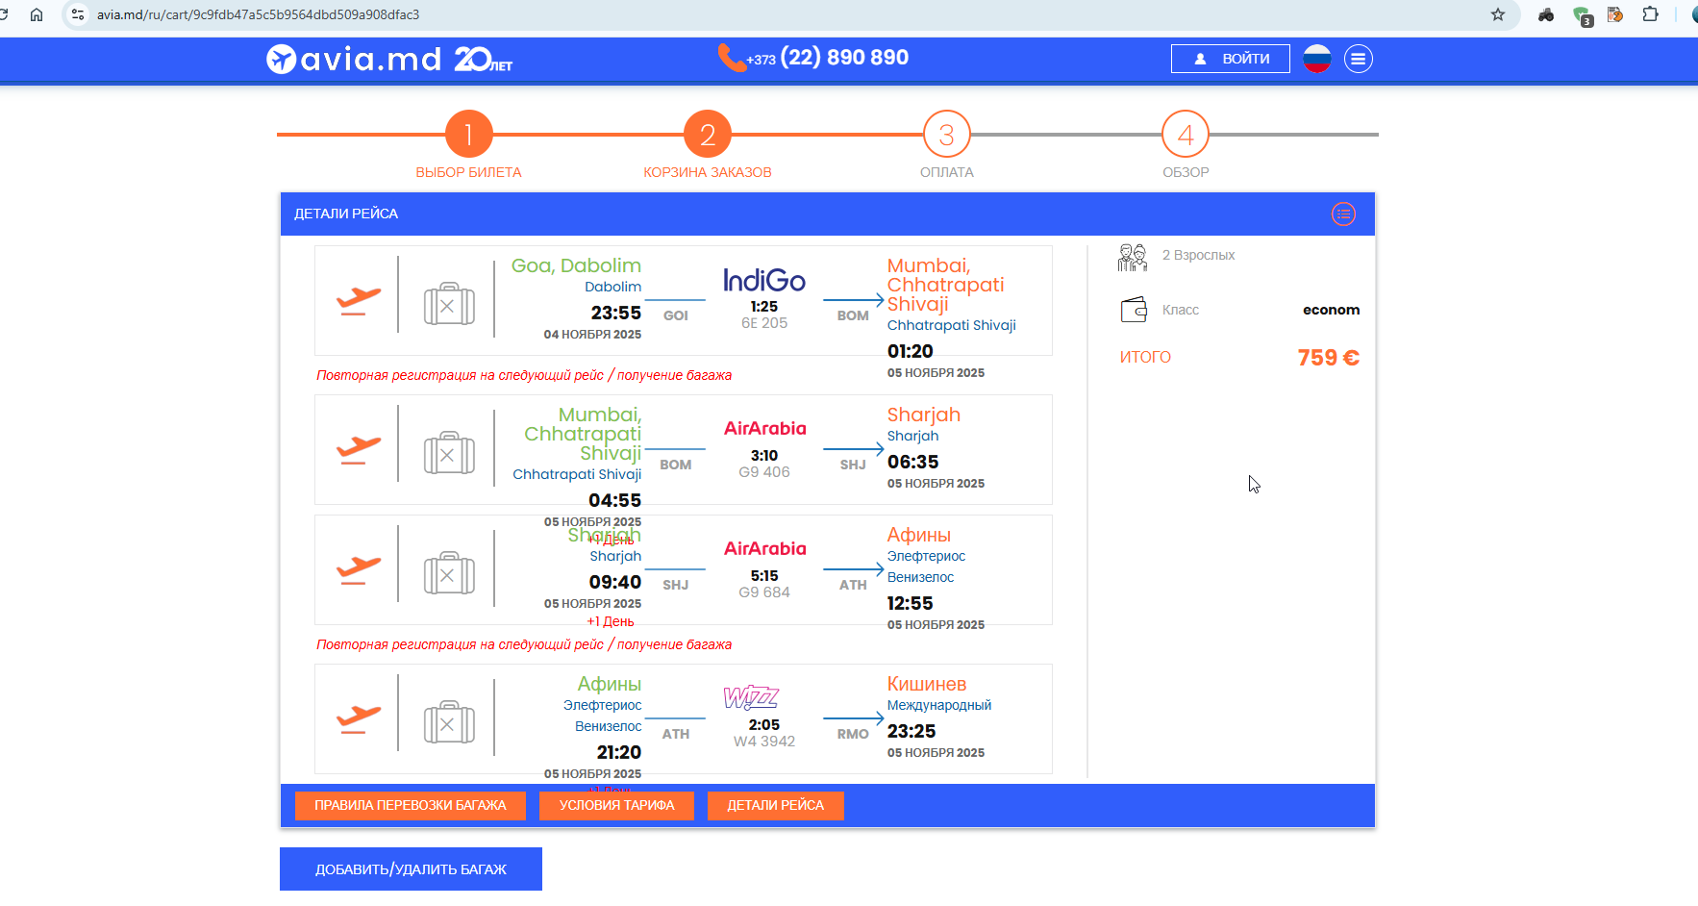The height and width of the screenshot is (906, 1698).
Task: Click the plane icon for the IndiGo flight
Action: click(x=359, y=301)
